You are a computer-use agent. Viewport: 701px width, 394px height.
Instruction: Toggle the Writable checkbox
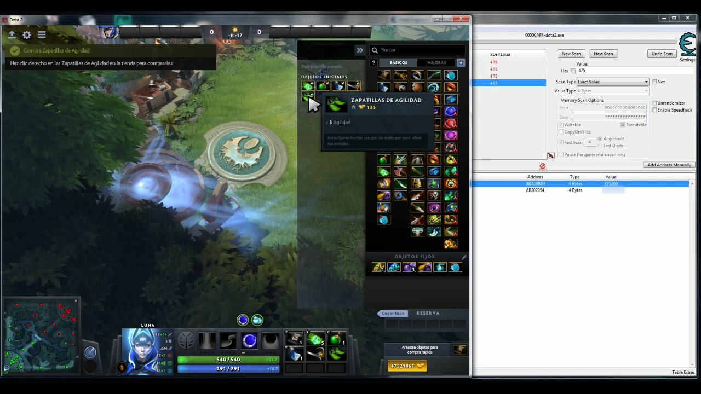point(561,125)
